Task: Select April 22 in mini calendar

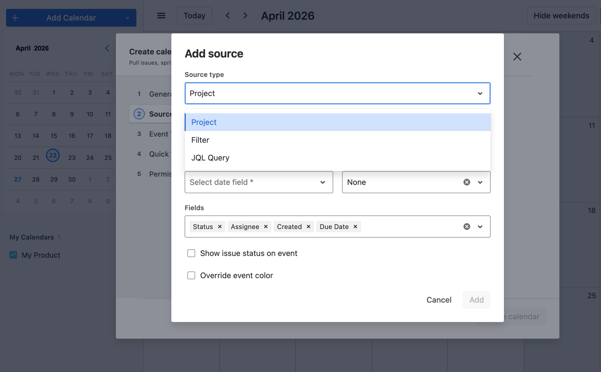Action: [53, 156]
